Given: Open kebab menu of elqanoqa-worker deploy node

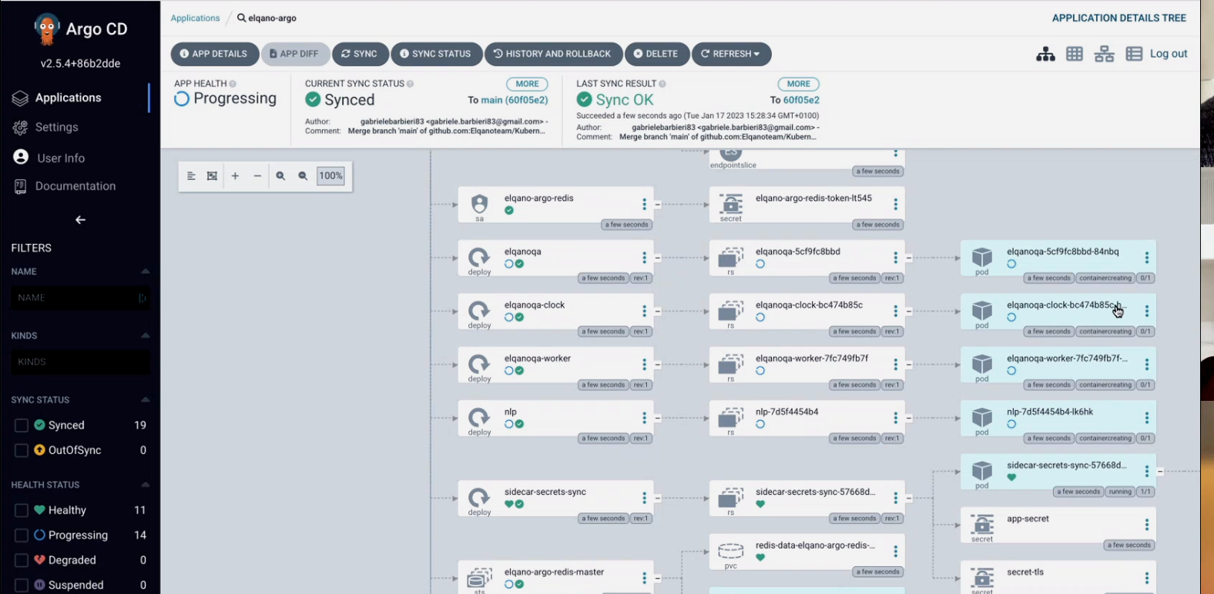Looking at the screenshot, I should pyautogui.click(x=644, y=364).
